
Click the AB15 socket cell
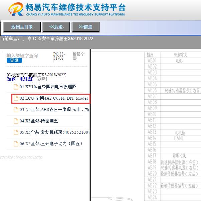152,144
